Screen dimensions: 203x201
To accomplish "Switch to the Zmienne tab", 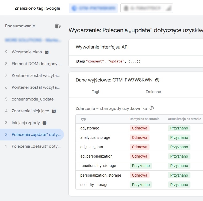I will pyautogui.click(x=153, y=92).
